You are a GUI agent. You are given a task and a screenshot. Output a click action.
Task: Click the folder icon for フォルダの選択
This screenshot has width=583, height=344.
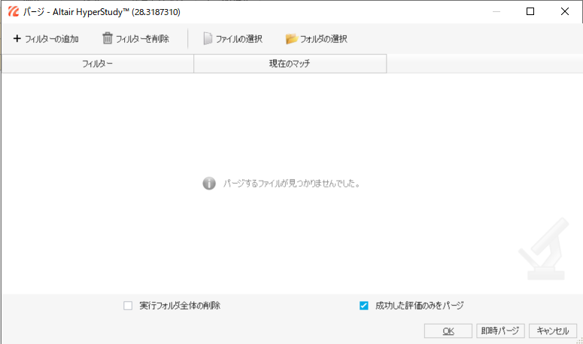click(x=292, y=38)
